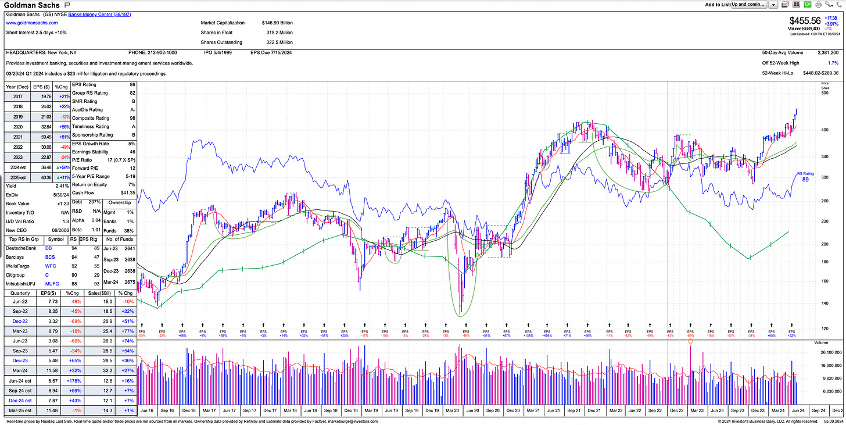Viewport: 846px width, 425px height.
Task: Open the DB symbol link
Action: click(x=48, y=248)
